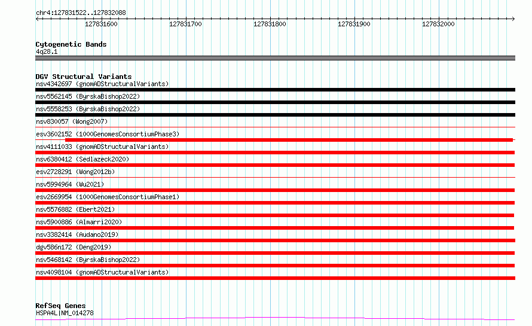
Task: Open gene HSPA4L|NM_014278
Action: [65, 313]
